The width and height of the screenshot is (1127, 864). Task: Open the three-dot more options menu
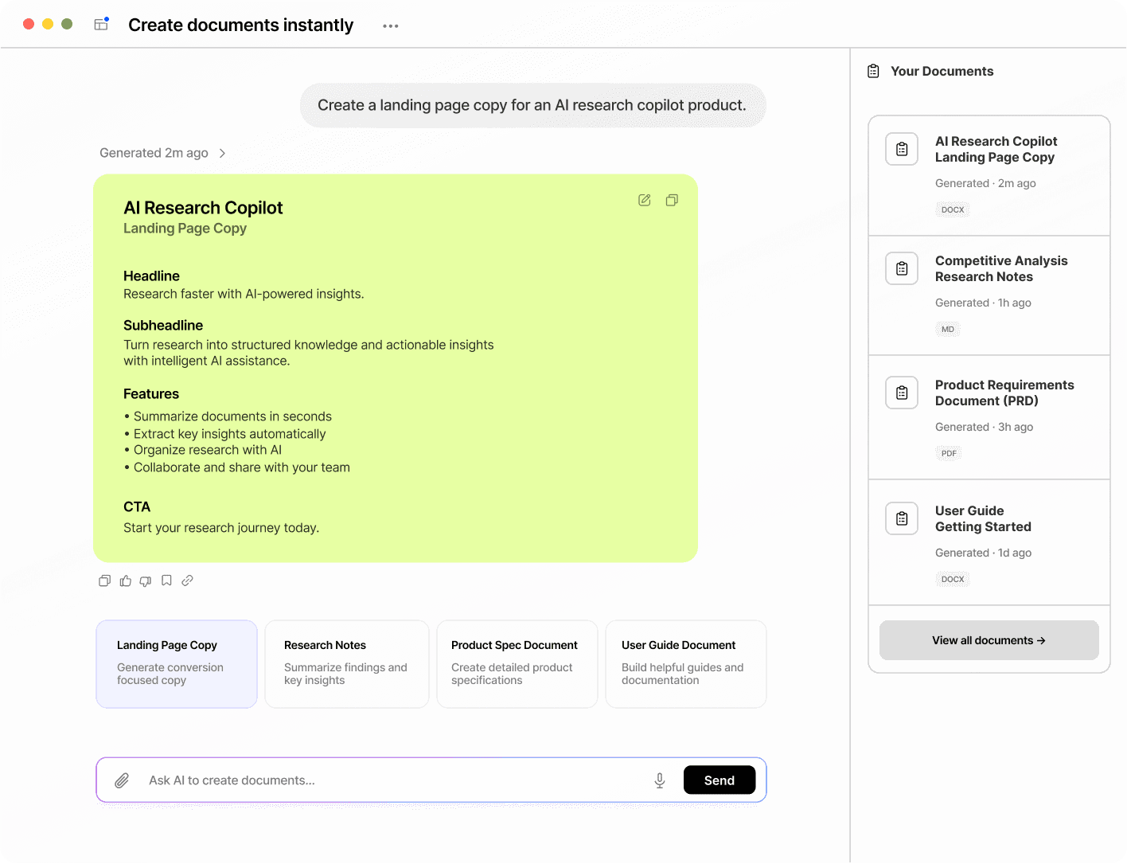tap(390, 25)
